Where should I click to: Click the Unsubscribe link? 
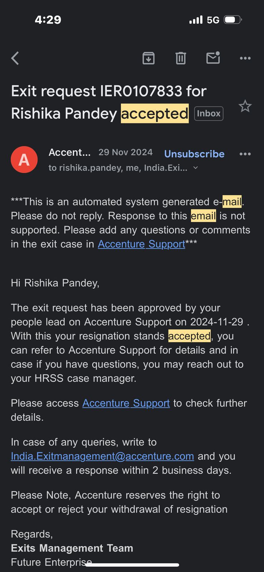[194, 154]
